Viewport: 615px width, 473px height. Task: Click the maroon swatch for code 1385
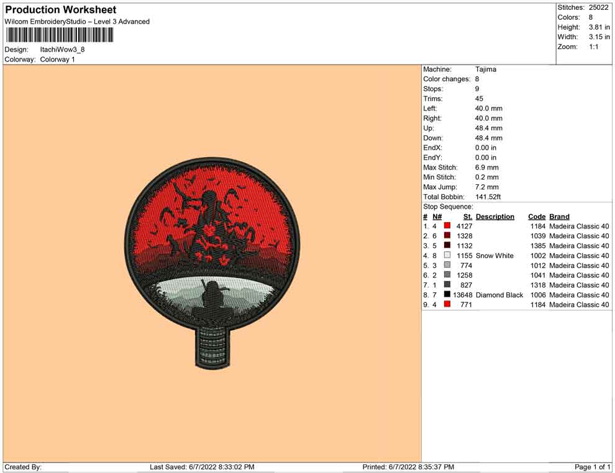pyautogui.click(x=447, y=245)
